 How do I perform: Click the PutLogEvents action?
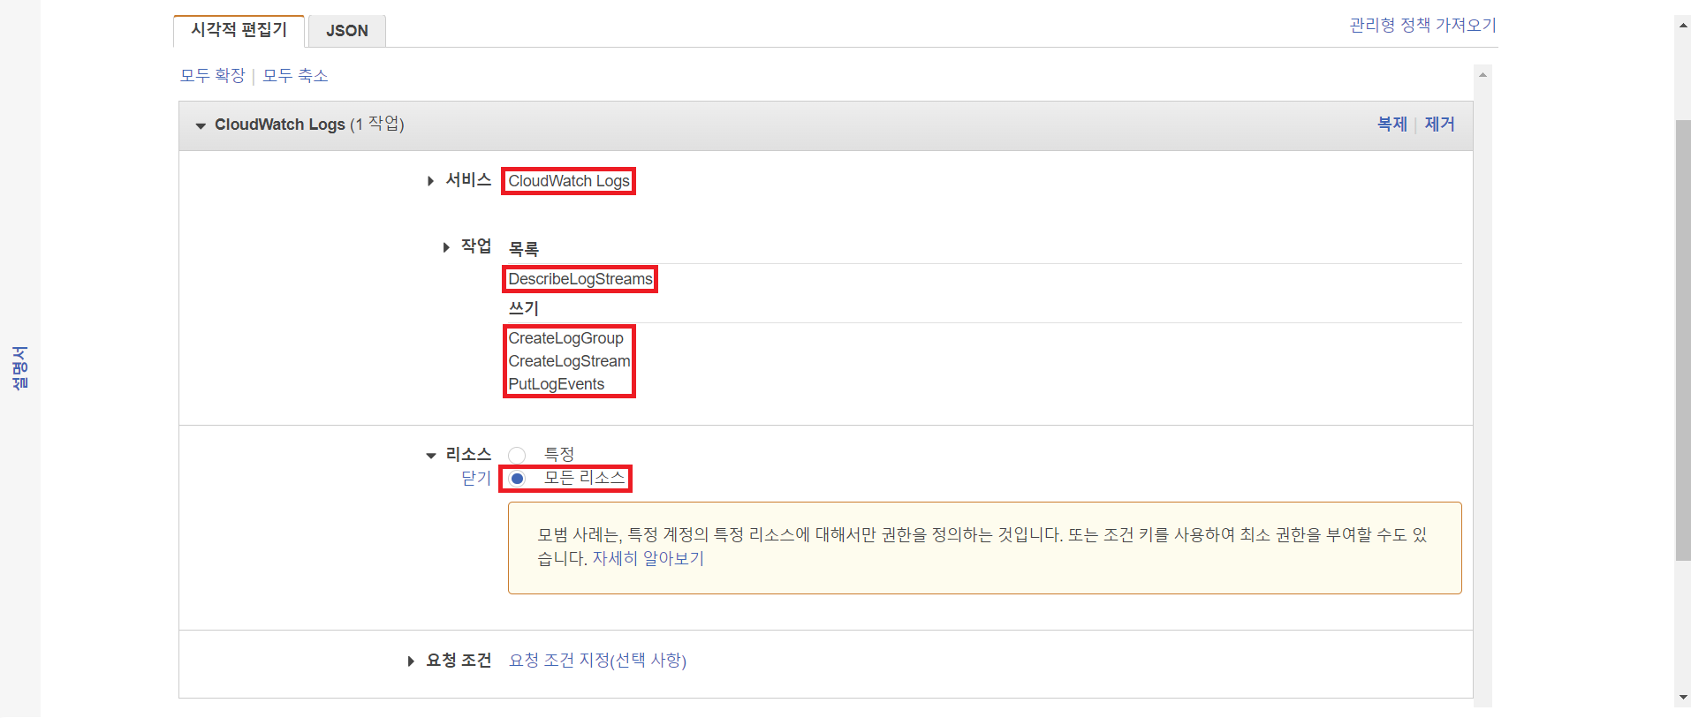coord(557,384)
